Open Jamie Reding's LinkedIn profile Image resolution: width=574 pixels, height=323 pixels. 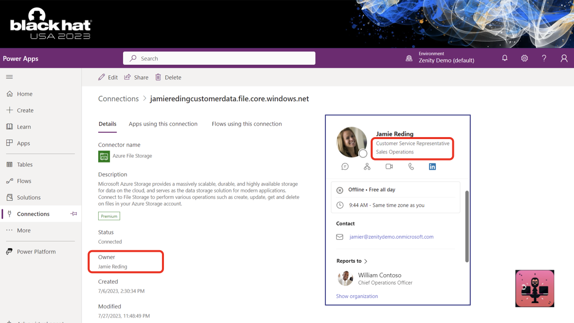432,166
